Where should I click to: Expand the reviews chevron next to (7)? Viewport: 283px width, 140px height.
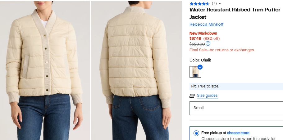(220, 4)
